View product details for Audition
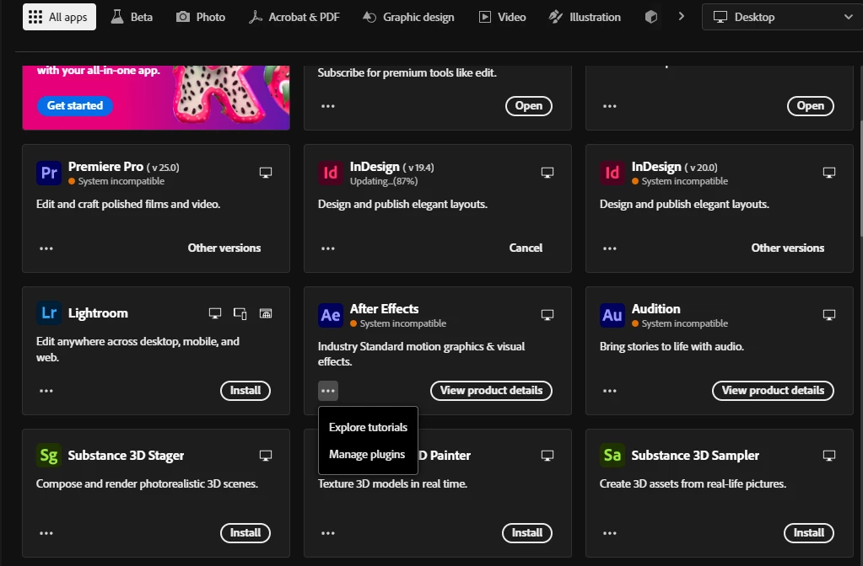Viewport: 863px width, 566px height. coord(773,391)
